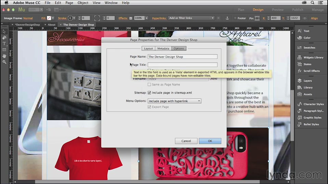328x184 pixels.
Task: Open Menu Options dropdown
Action: [174, 101]
